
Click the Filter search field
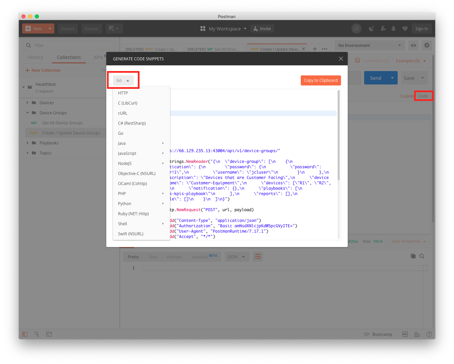point(69,45)
